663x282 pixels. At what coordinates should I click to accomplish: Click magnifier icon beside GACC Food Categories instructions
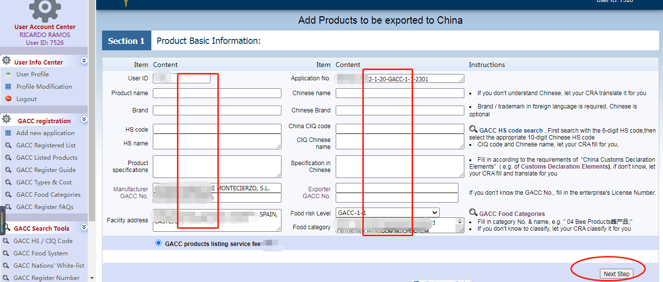click(473, 212)
